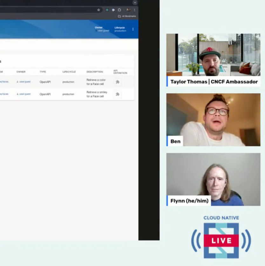Open the faces system link in the first row
The width and height of the screenshot is (265, 266).
[x=4, y=82]
